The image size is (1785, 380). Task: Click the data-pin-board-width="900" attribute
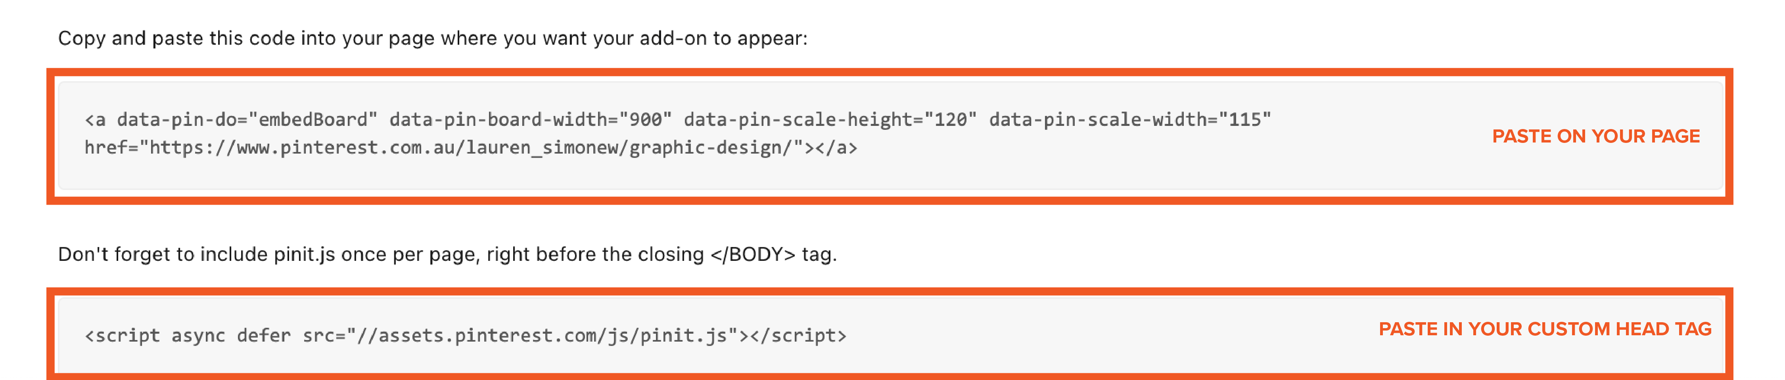530,120
